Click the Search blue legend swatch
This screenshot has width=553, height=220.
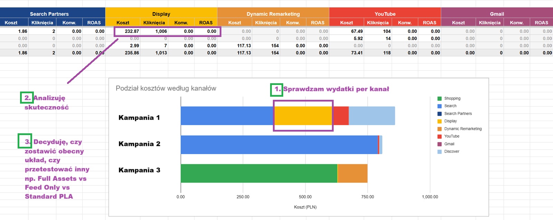tap(439, 106)
